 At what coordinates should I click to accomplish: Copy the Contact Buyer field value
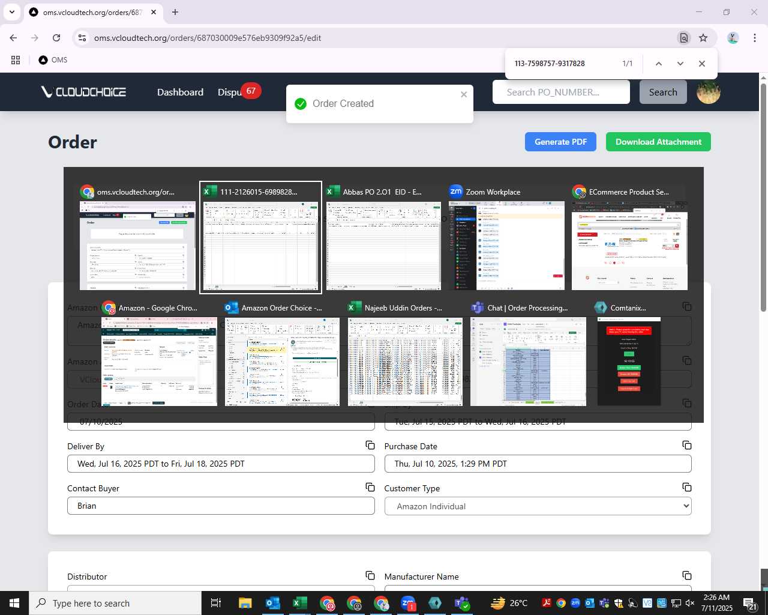[370, 487]
